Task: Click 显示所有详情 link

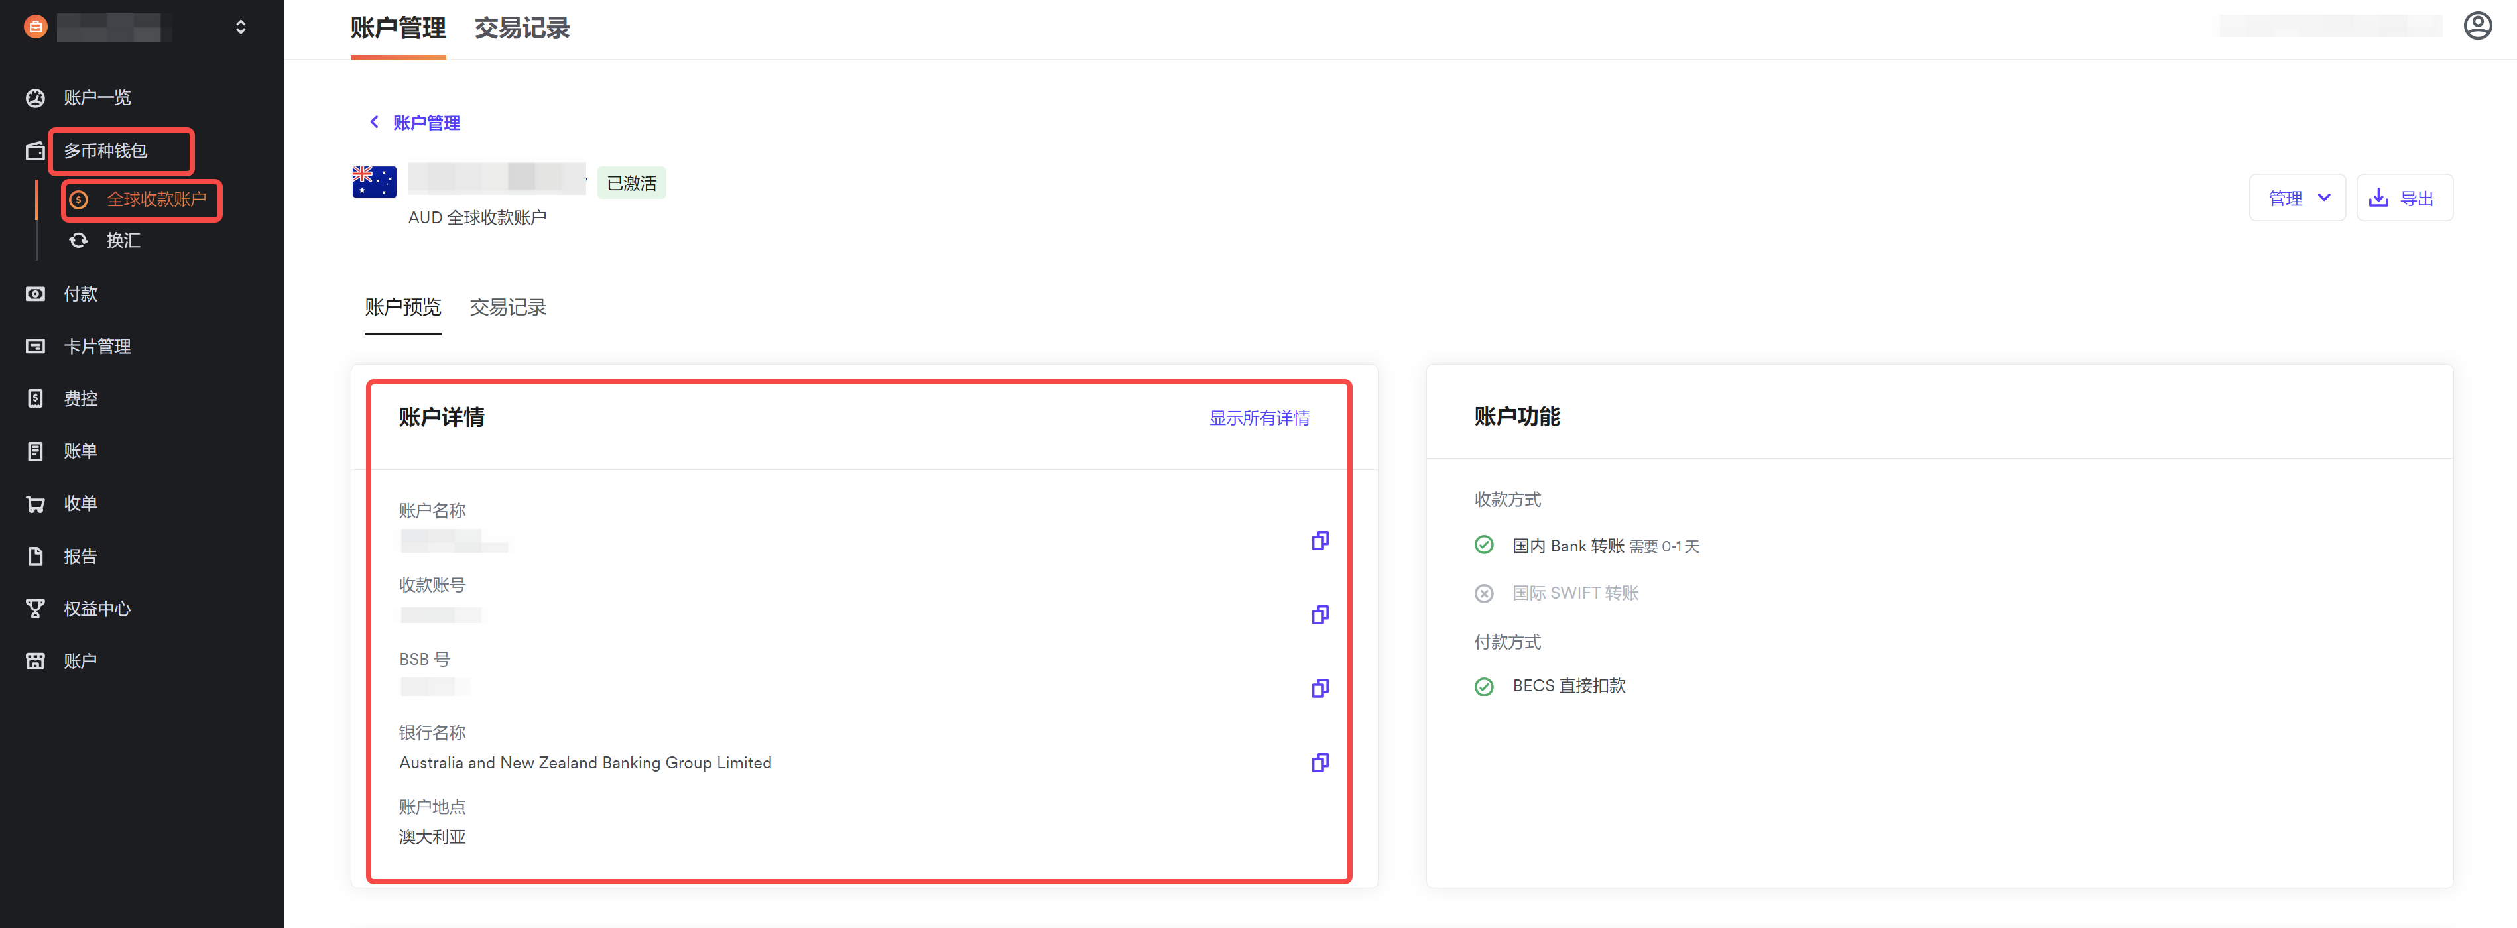Action: [x=1259, y=418]
